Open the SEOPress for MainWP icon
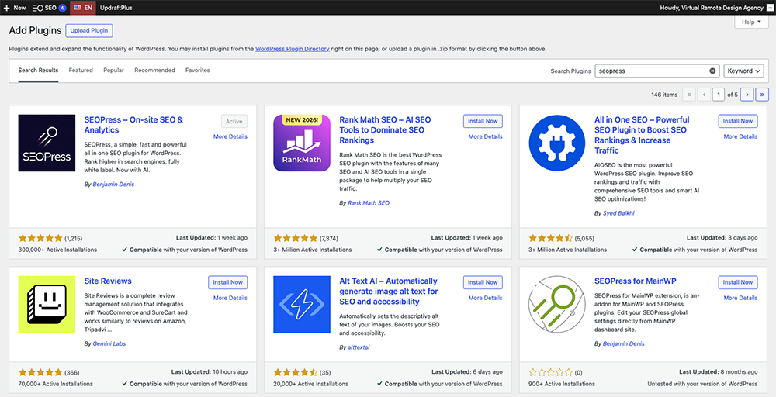Screen dimensions: 776x397 coord(557,304)
